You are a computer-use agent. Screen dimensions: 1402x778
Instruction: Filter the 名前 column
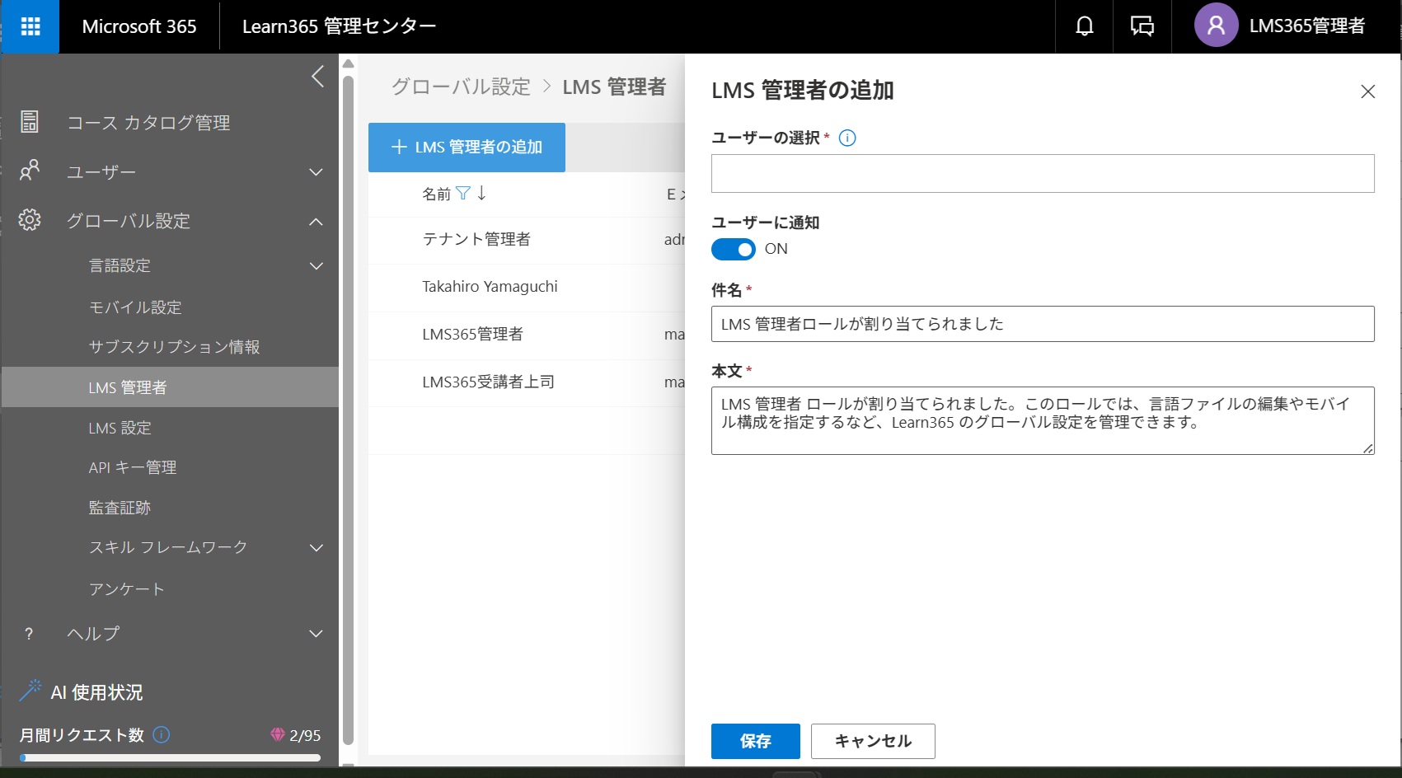coord(463,193)
